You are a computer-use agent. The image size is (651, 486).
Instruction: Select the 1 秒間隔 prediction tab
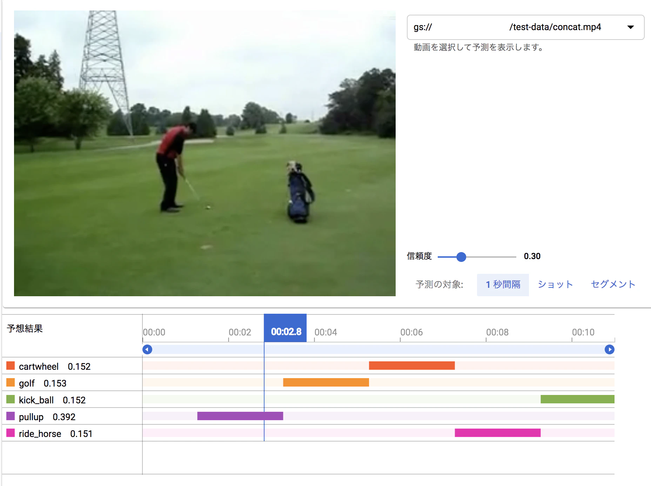(x=503, y=285)
